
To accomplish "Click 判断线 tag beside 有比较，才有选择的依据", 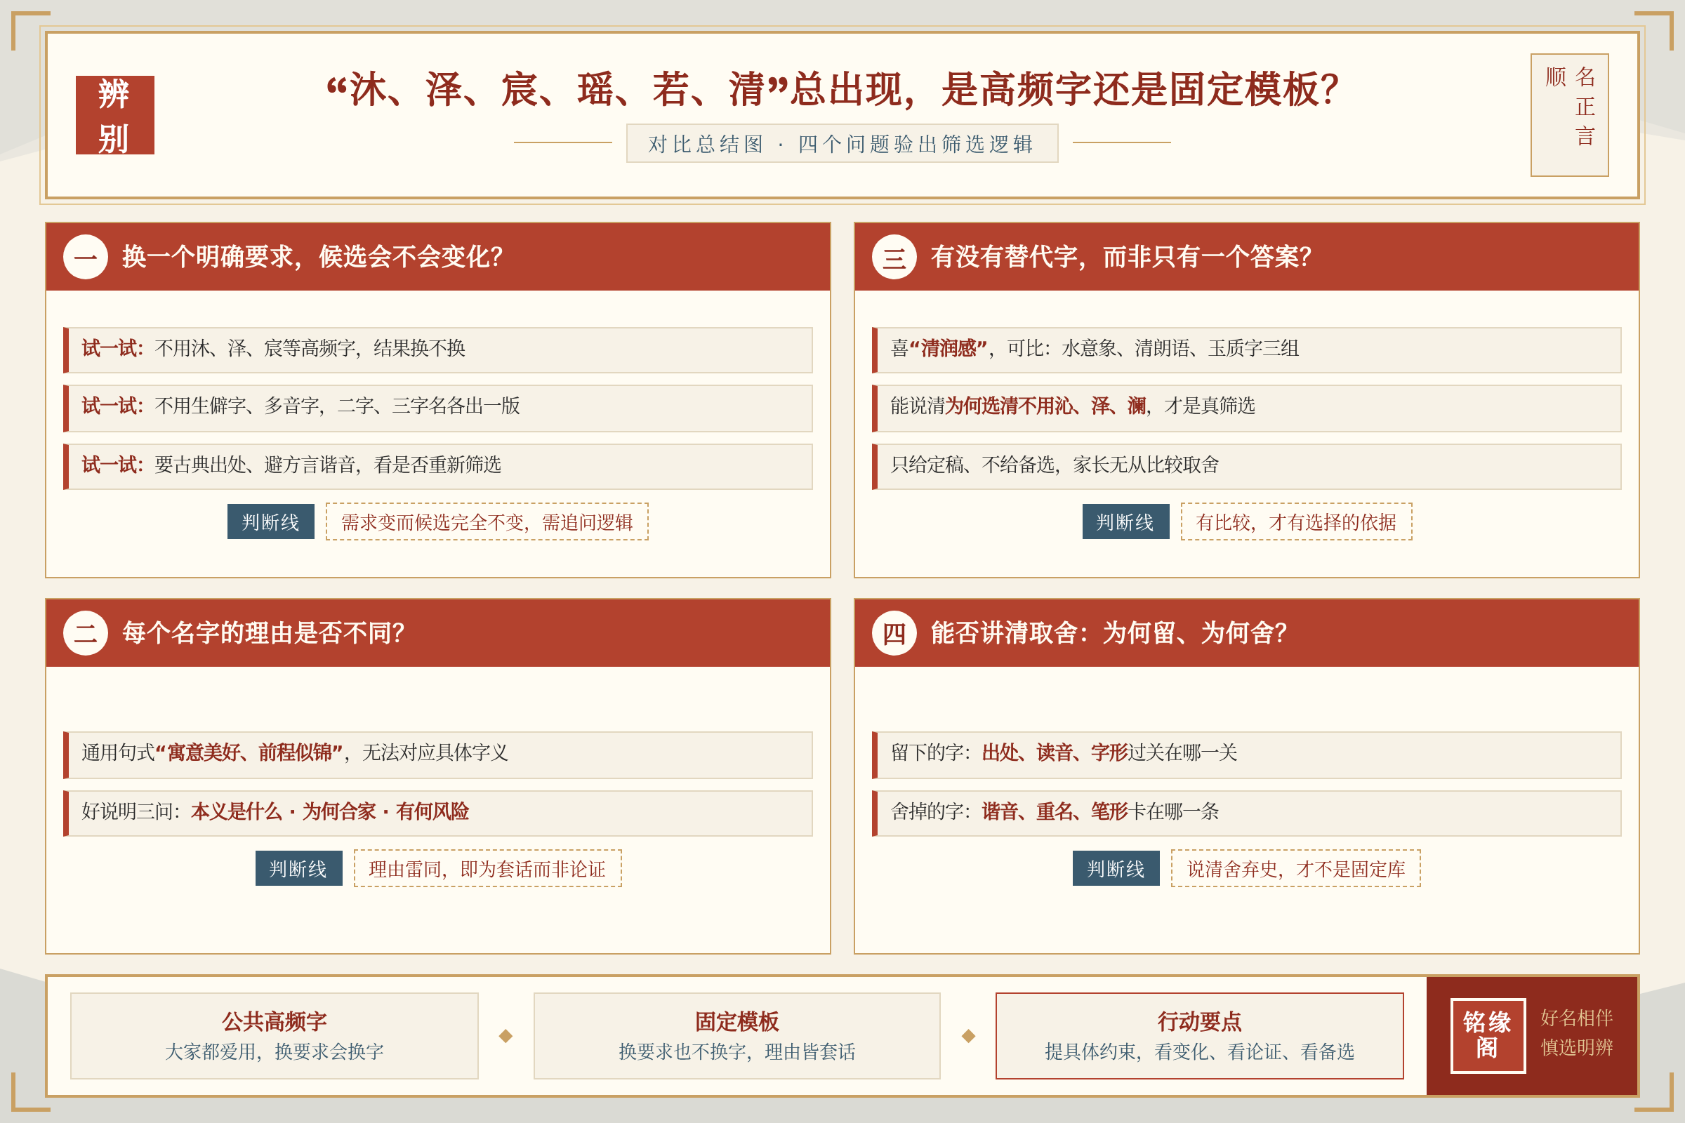I will point(1125,521).
